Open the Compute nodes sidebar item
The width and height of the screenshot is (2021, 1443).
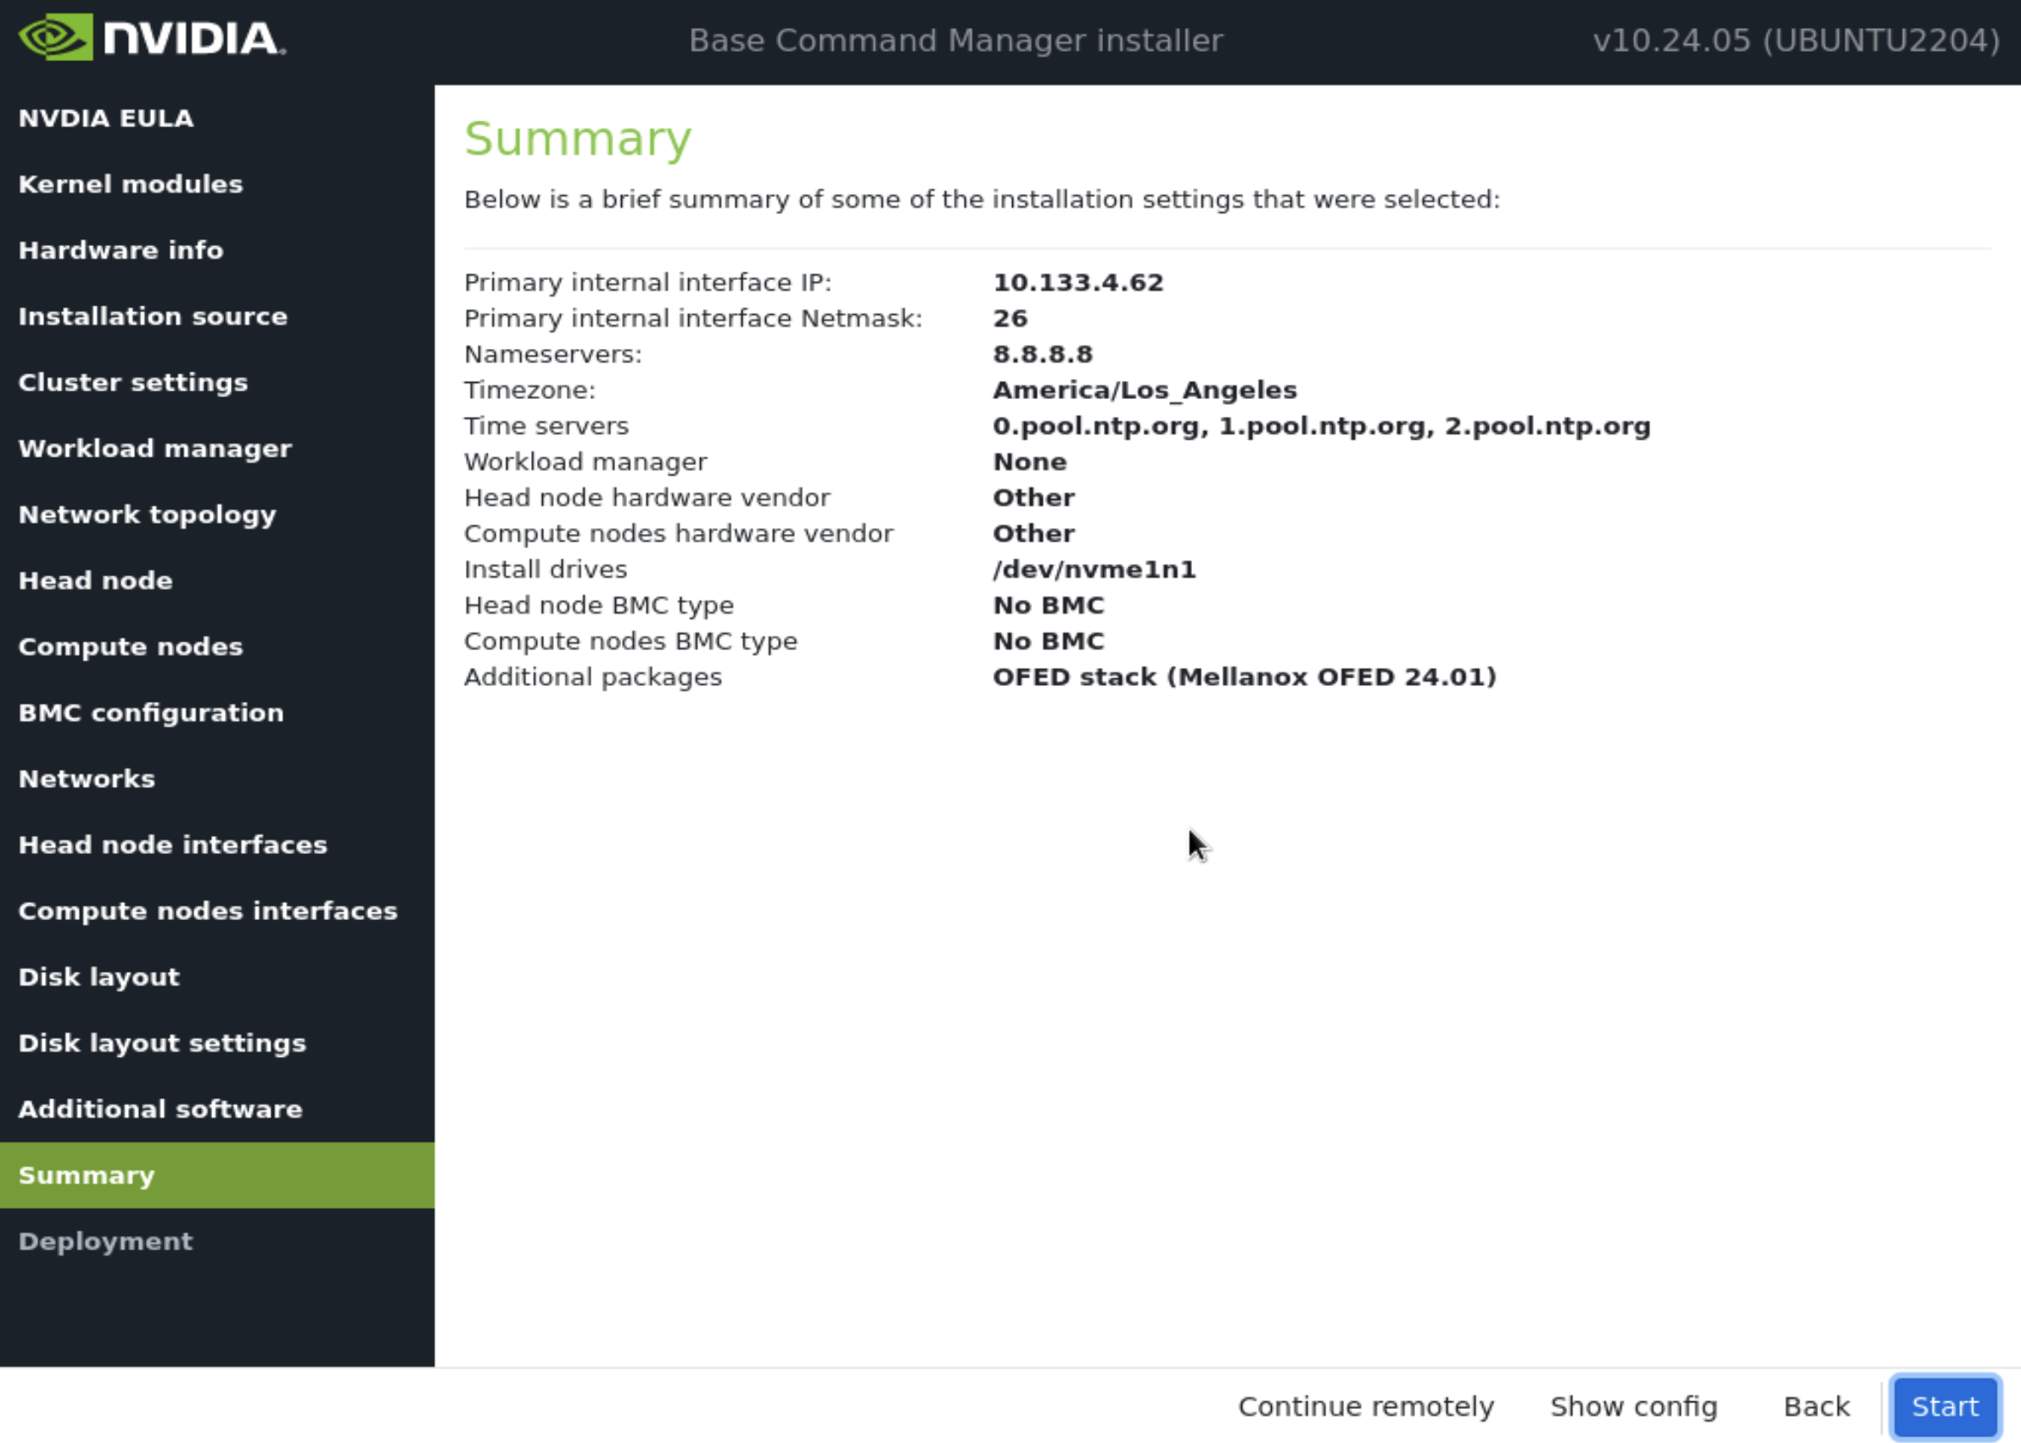(132, 647)
